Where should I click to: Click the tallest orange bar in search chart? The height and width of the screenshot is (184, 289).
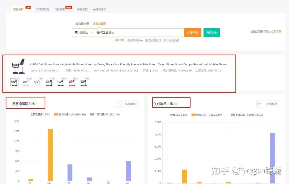50,155
